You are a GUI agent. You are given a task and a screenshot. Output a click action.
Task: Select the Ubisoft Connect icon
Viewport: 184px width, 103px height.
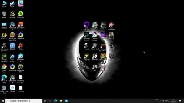[95, 36]
